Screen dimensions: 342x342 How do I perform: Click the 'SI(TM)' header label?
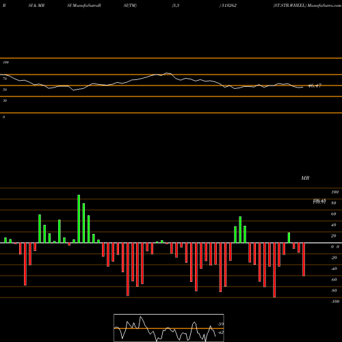click(x=130, y=5)
